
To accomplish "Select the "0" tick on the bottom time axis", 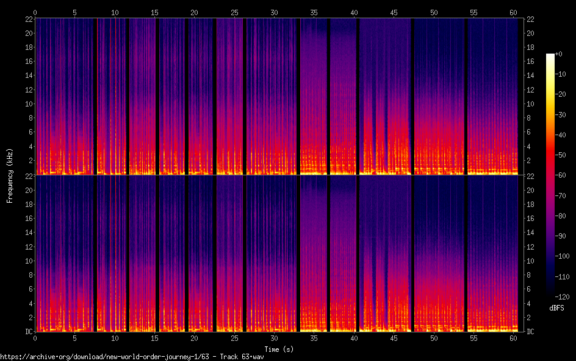I will point(35,338).
